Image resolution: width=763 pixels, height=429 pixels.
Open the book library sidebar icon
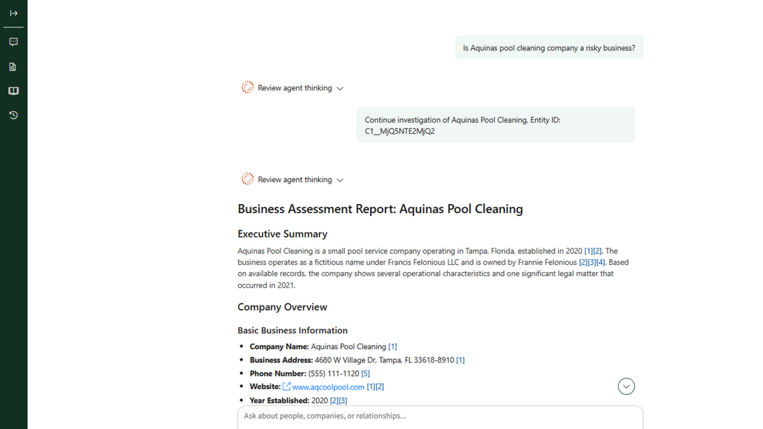point(14,91)
